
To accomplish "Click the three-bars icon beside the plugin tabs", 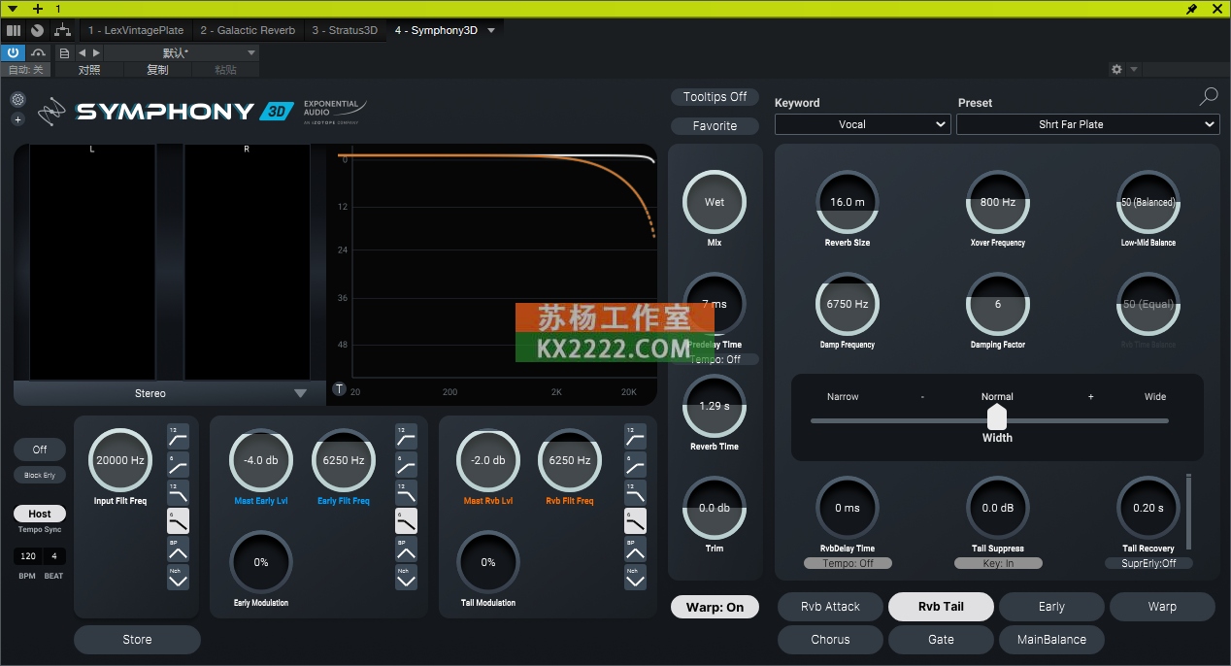I will [14, 31].
